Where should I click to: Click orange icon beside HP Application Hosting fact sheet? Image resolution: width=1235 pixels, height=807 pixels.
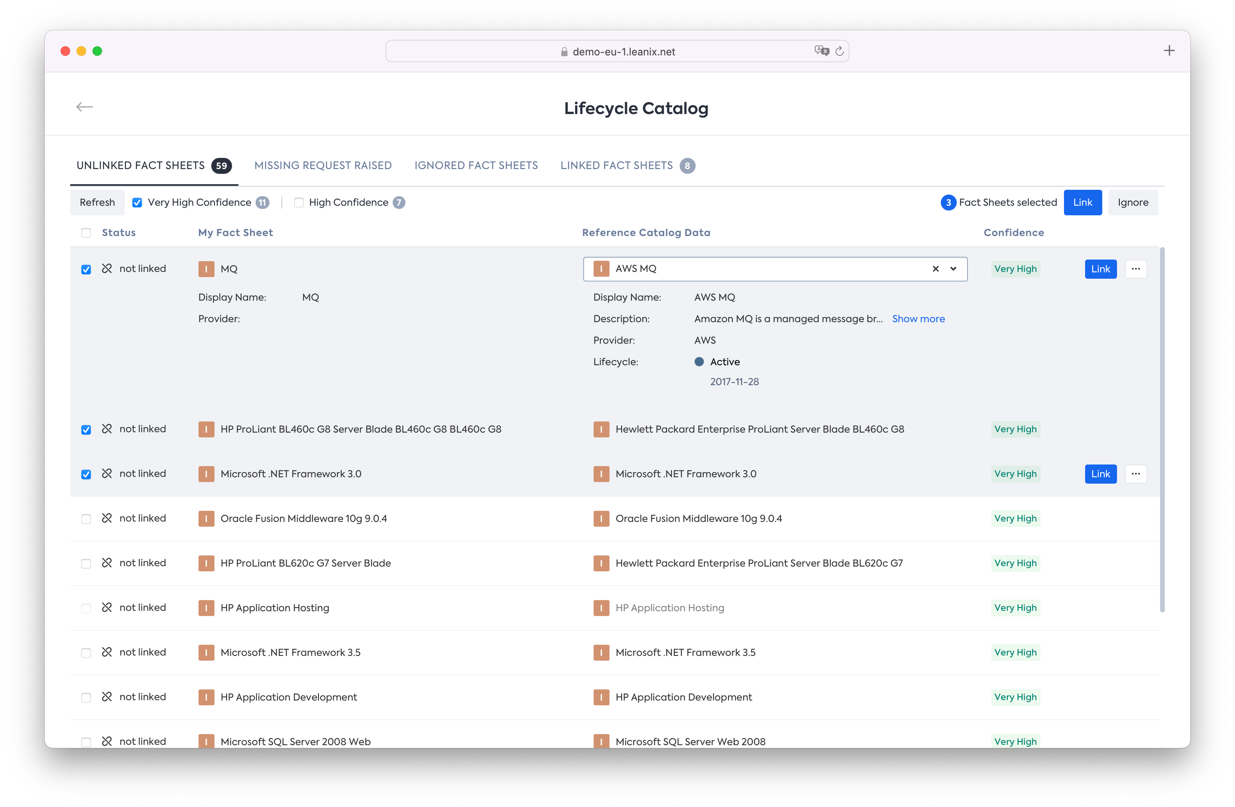pyautogui.click(x=206, y=608)
